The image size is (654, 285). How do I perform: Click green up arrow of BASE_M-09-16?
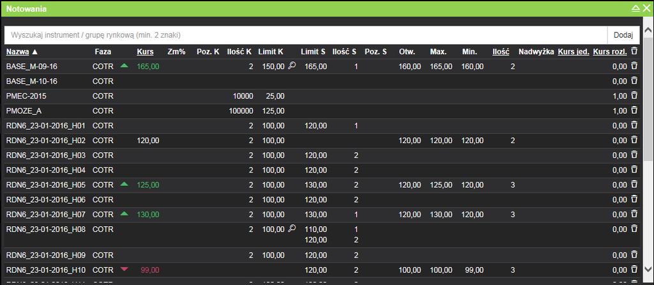pyautogui.click(x=125, y=66)
